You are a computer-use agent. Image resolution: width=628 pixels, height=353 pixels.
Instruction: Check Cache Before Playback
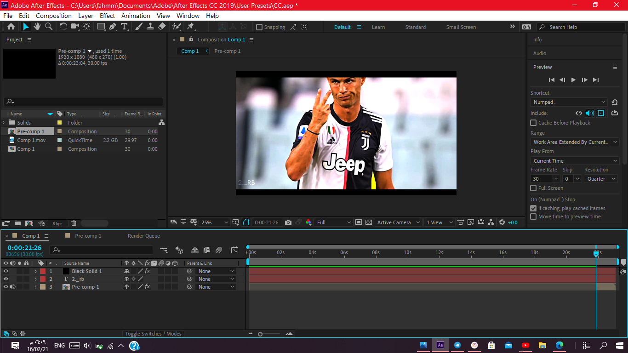[533, 123]
